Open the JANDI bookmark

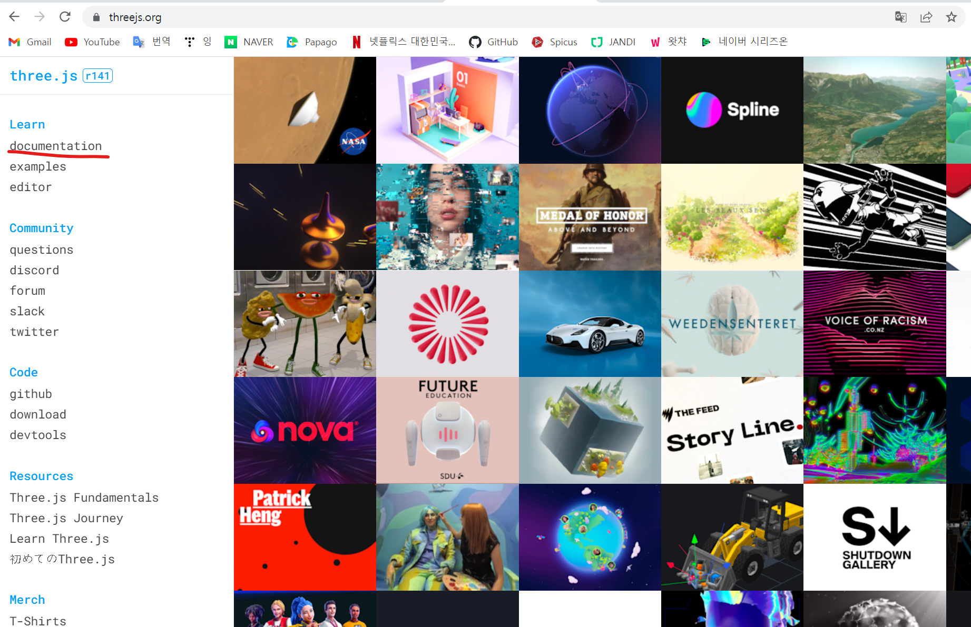613,42
